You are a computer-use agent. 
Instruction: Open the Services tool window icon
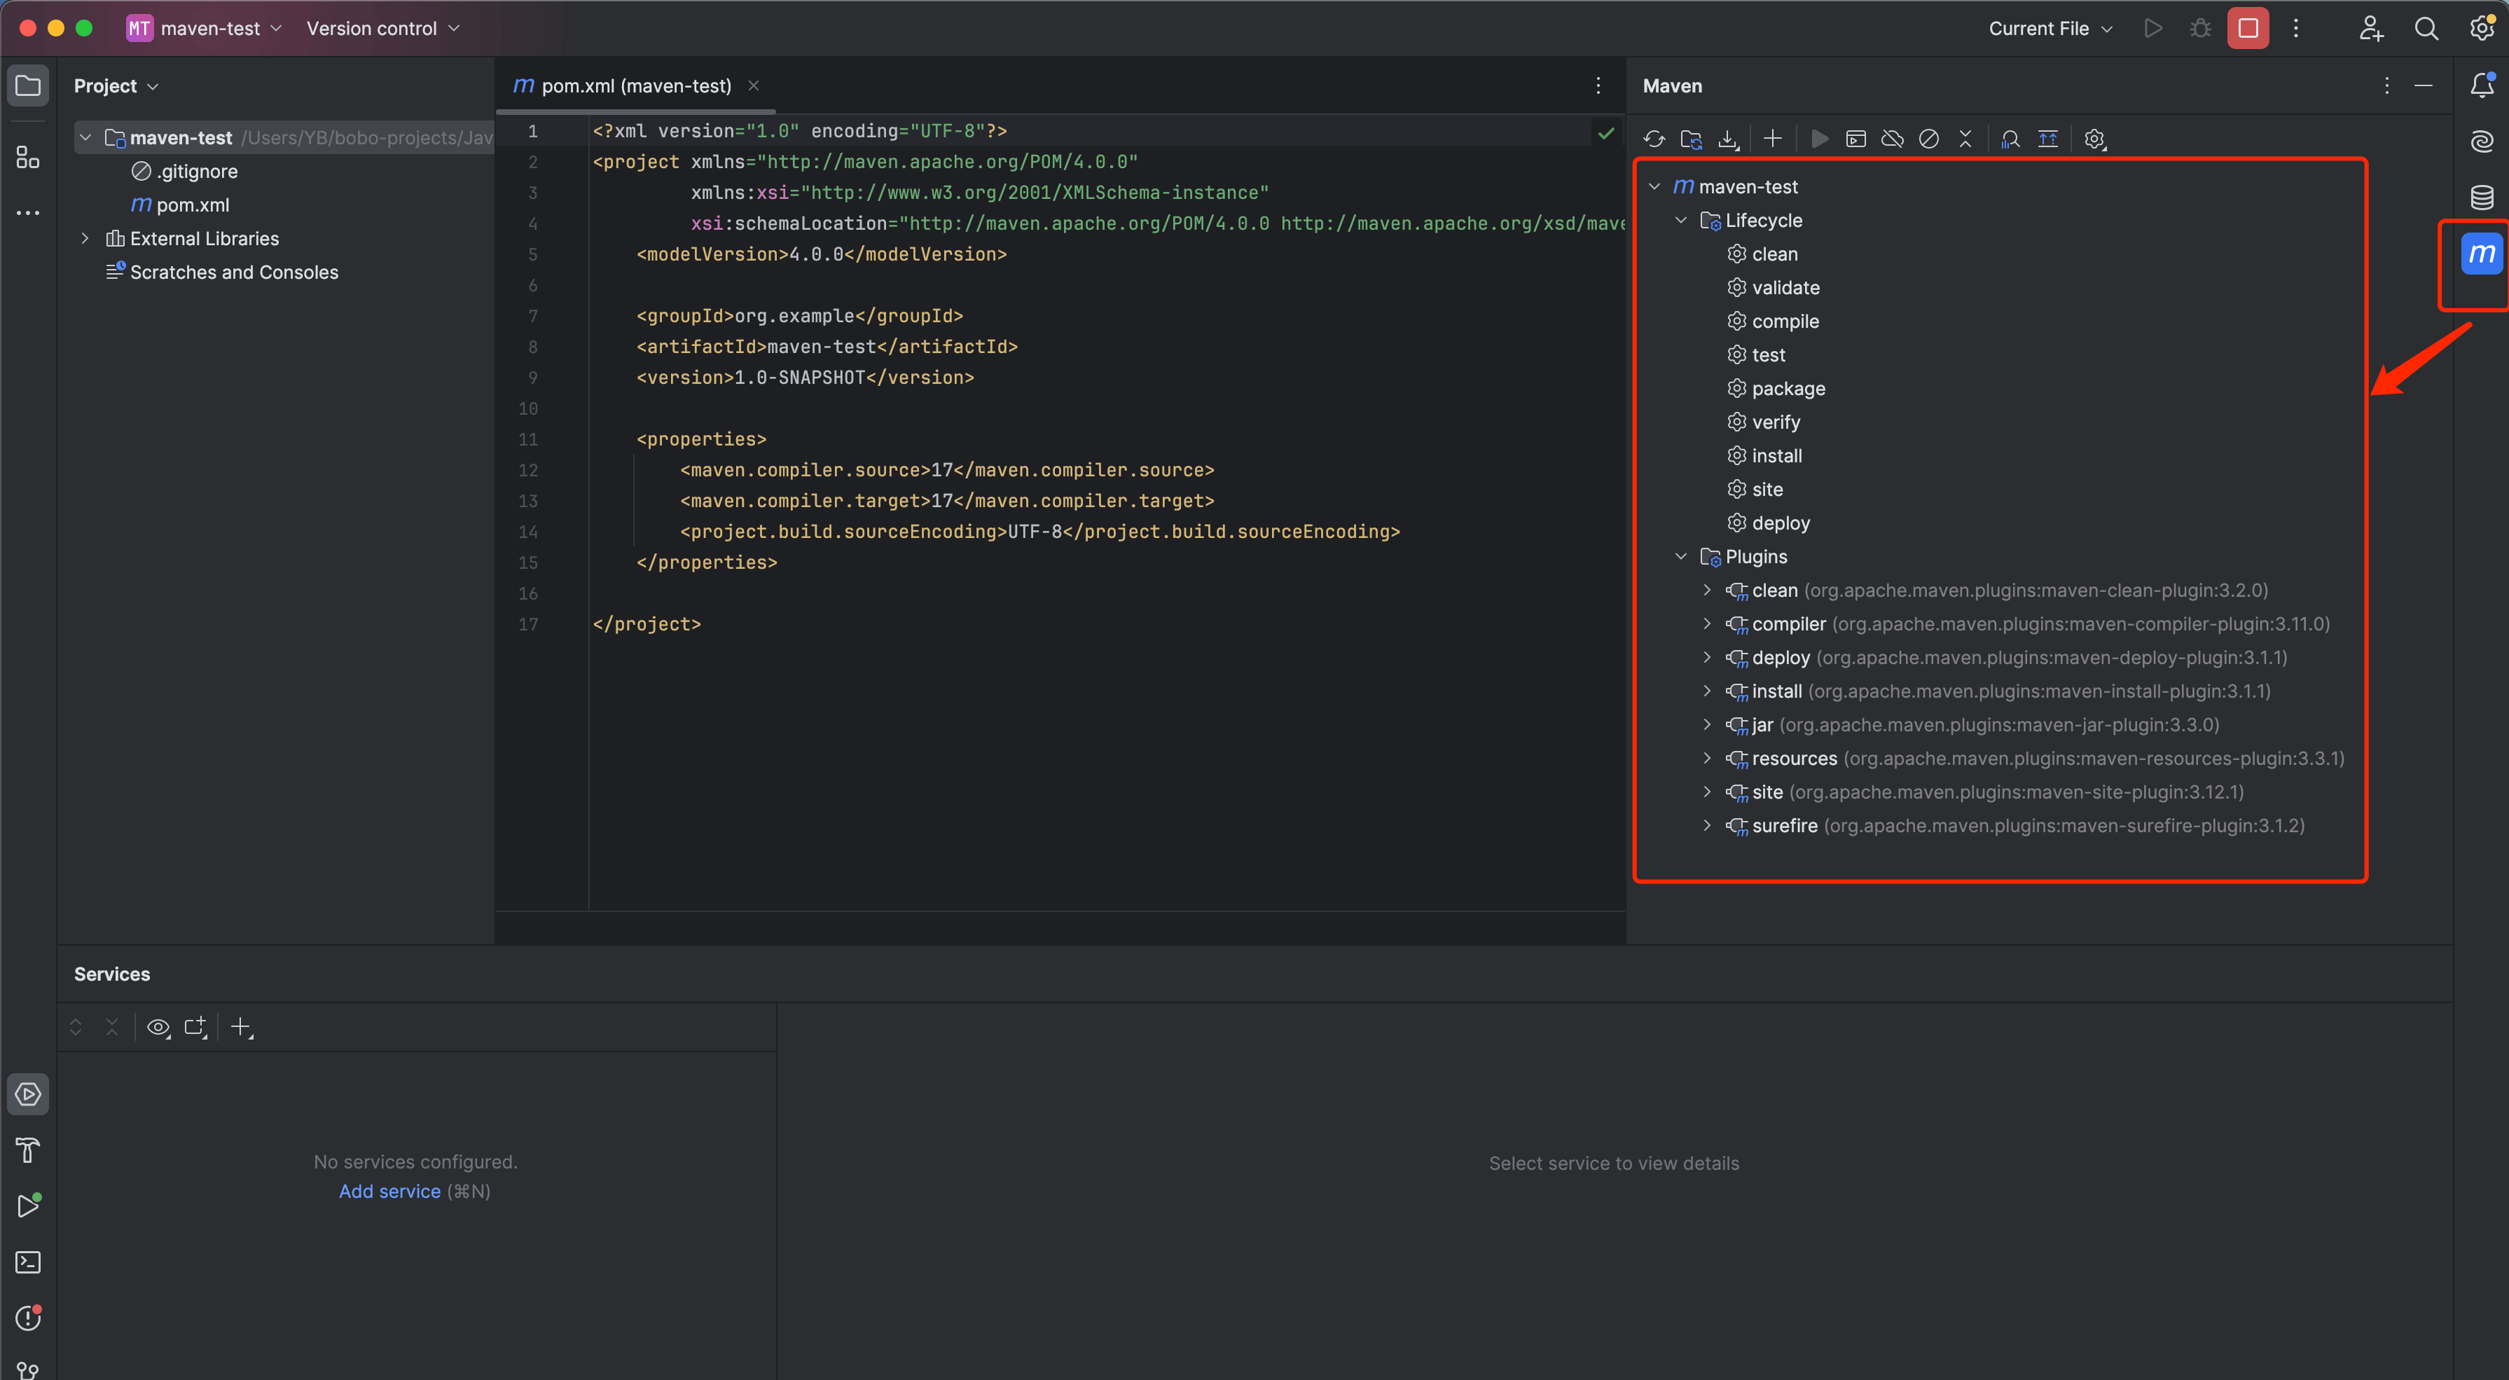click(x=28, y=1093)
